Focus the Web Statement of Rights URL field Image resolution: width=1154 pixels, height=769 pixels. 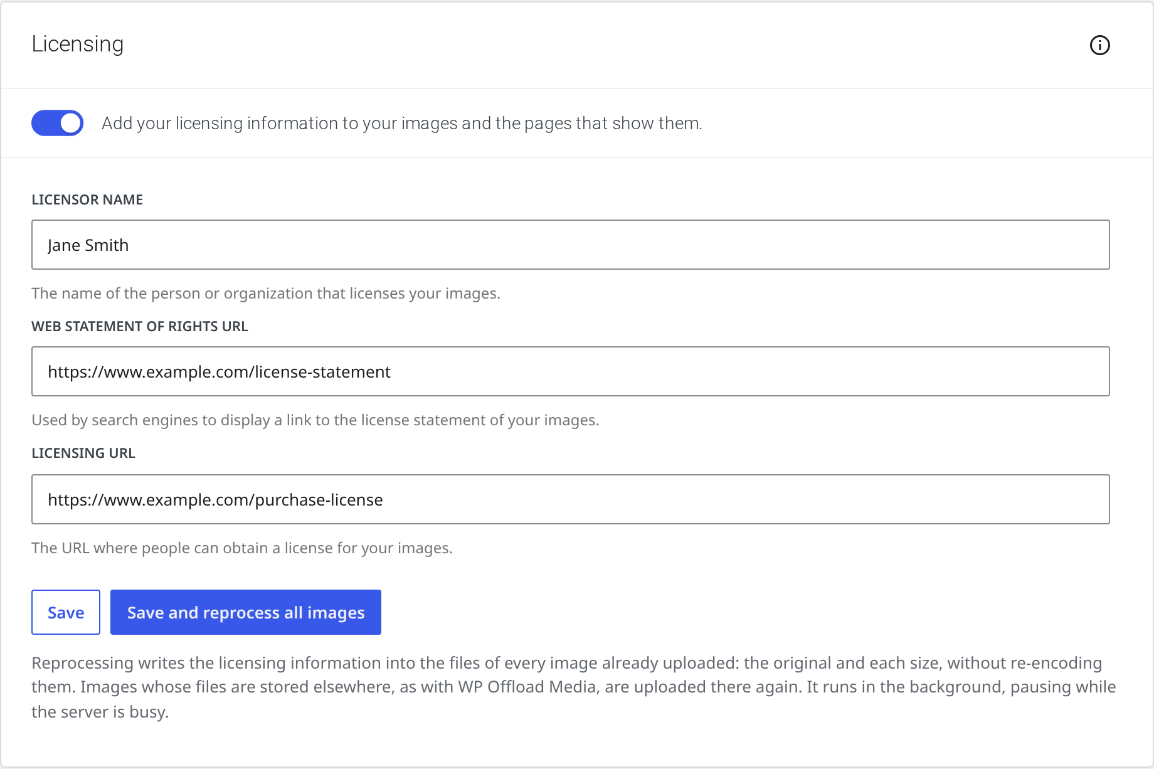(570, 371)
